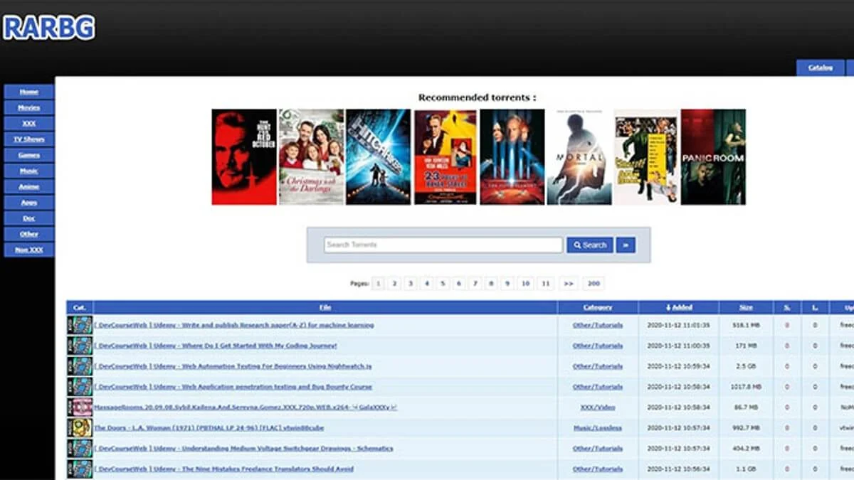Go to page 11
Viewport: 854px width, 480px height.
(x=546, y=283)
